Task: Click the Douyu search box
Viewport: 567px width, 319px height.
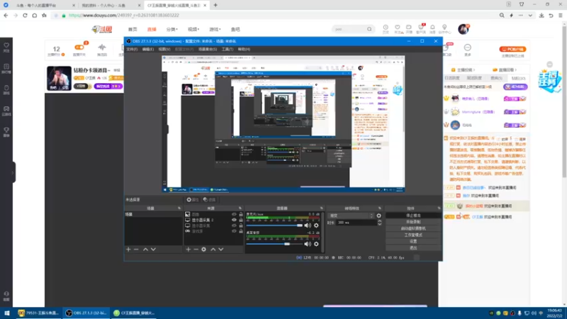Action: 349,29
